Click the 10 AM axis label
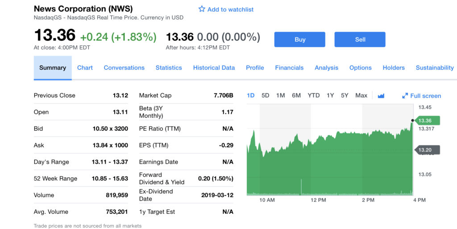The image size is (457, 229). click(x=267, y=200)
